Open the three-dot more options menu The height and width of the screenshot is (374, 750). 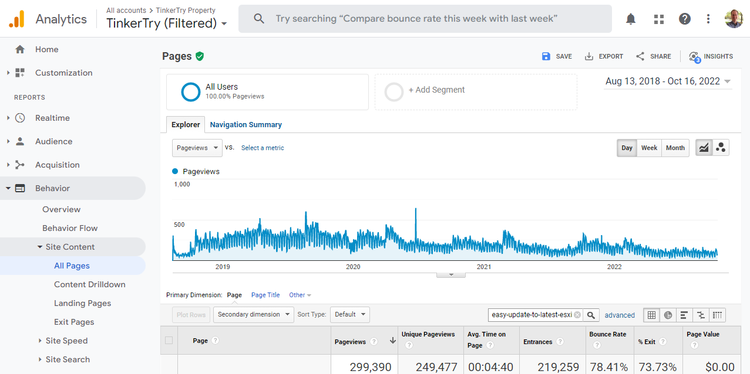[x=709, y=19]
